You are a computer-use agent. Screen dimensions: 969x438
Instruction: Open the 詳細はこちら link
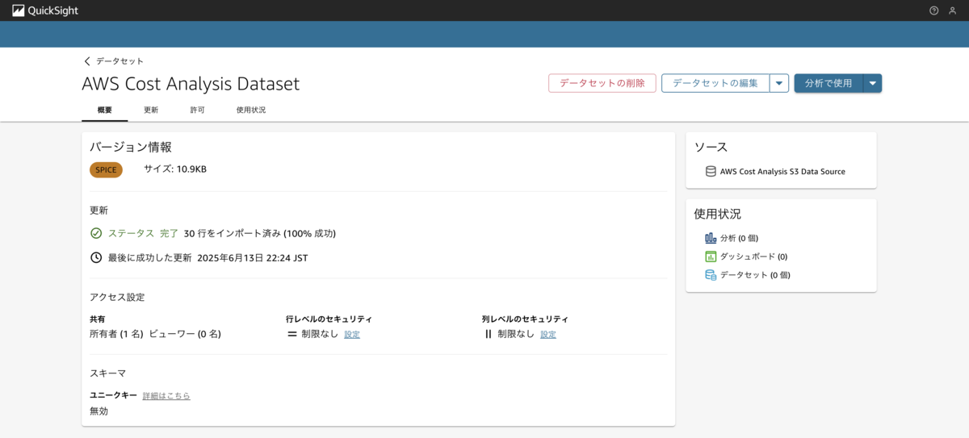pos(166,396)
